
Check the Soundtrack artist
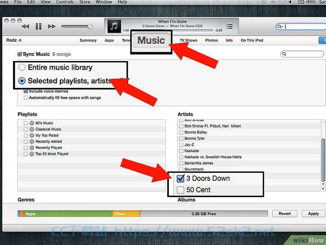tap(181, 169)
